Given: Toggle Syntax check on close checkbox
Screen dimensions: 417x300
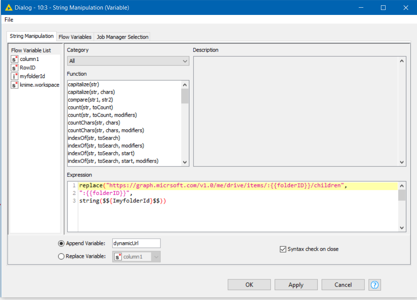Looking at the screenshot, I should point(283,249).
